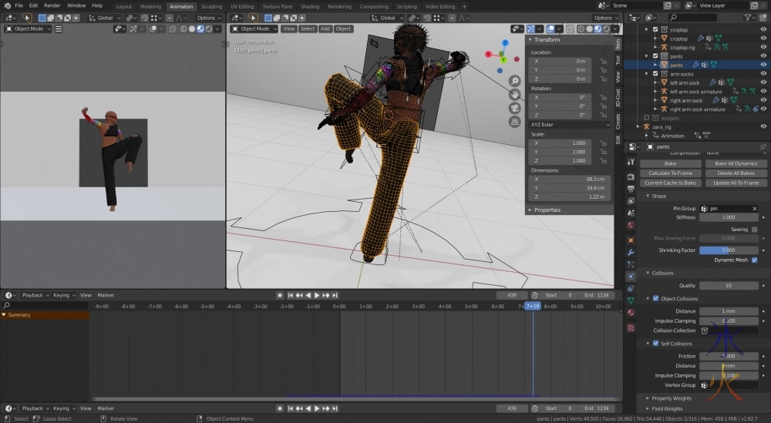
Task: Click the pin icon in the Properties header
Action: 763,147
